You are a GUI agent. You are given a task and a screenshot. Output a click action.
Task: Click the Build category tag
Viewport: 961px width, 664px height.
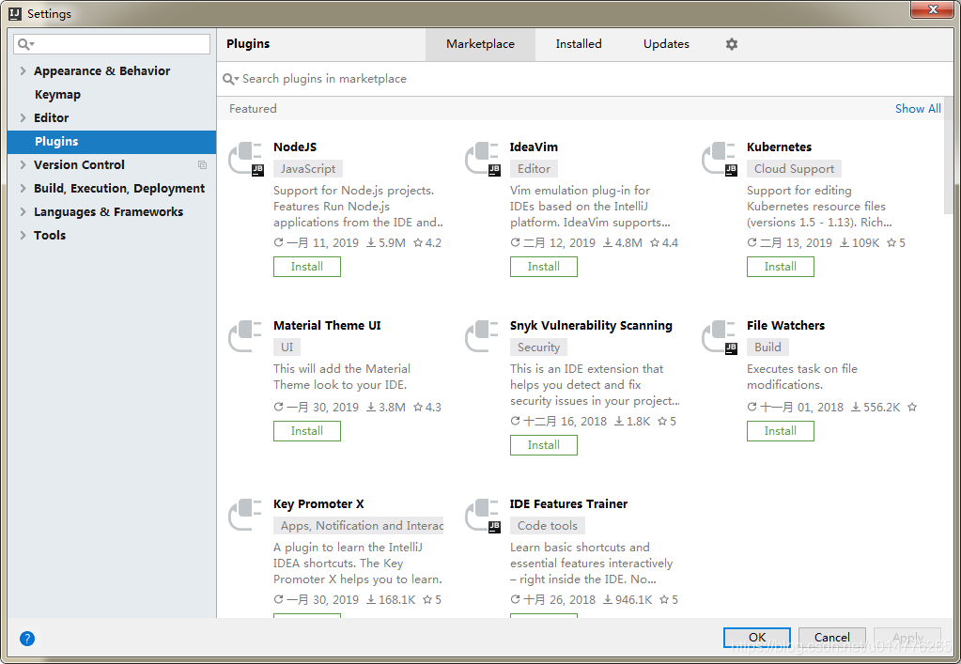pyautogui.click(x=767, y=347)
